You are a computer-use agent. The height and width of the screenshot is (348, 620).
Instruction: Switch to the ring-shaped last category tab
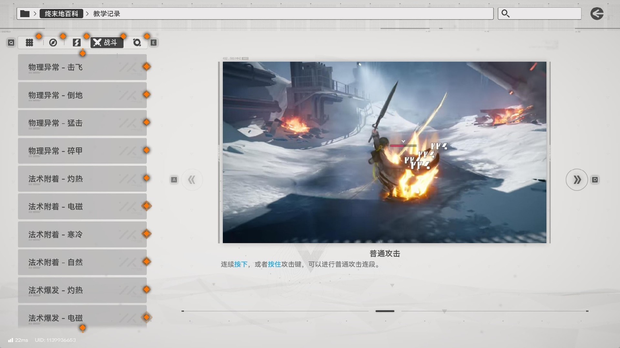click(x=137, y=43)
